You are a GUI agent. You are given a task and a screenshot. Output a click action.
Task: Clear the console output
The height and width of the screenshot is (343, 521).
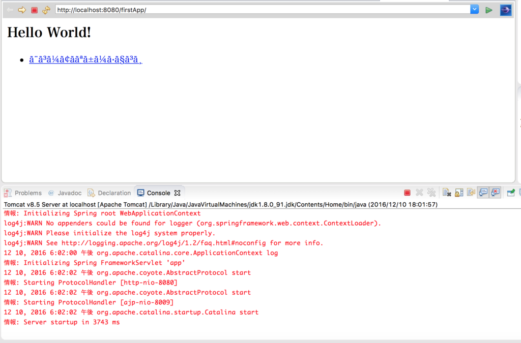(447, 193)
